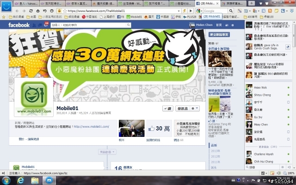Click the go arrow beside the address bar
The height and width of the screenshot is (185, 296).
tap(191, 11)
